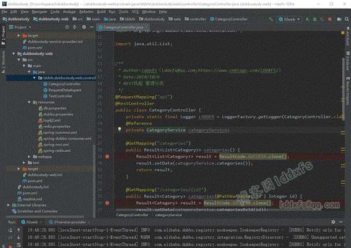
Task: Click categoryService in editor breadcrumb
Action: click(x=169, y=214)
